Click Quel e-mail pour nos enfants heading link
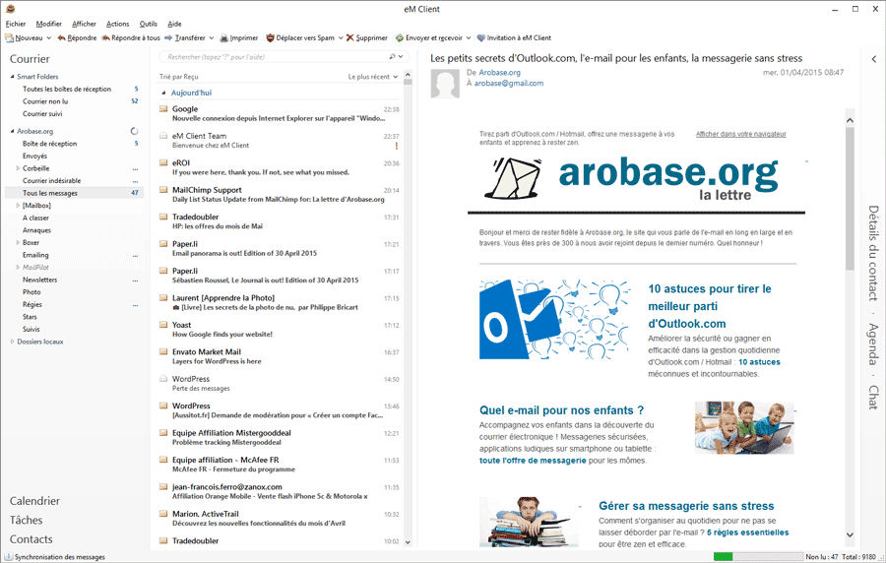The height and width of the screenshot is (563, 886). tap(562, 410)
